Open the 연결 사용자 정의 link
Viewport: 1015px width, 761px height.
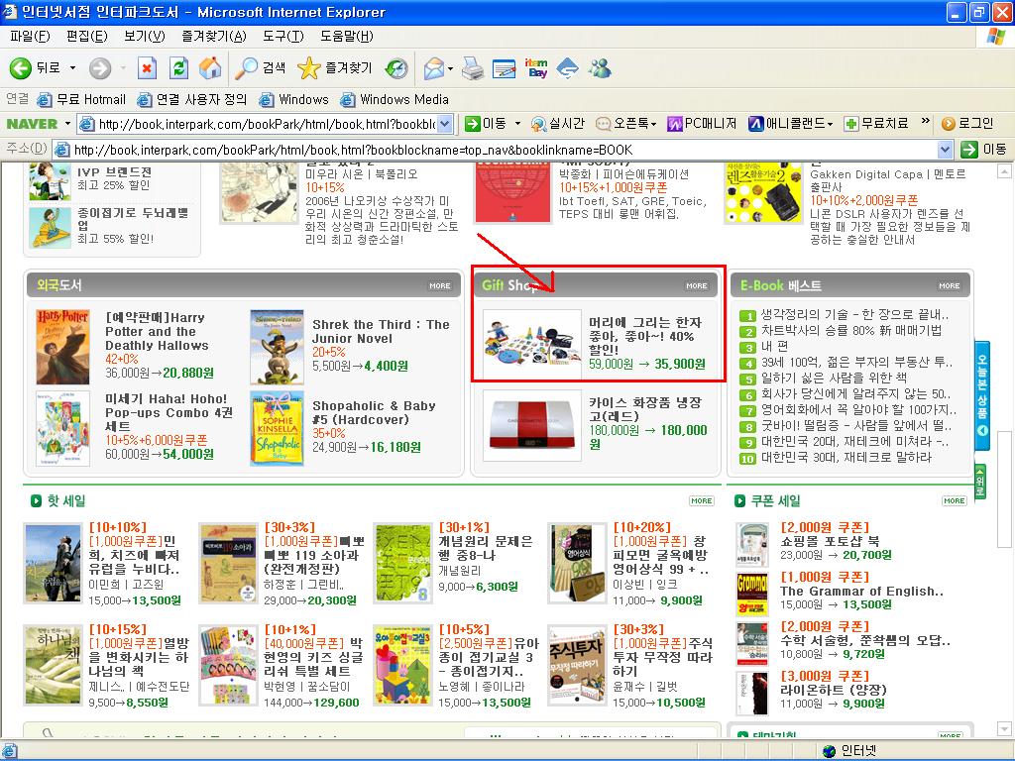pos(193,100)
